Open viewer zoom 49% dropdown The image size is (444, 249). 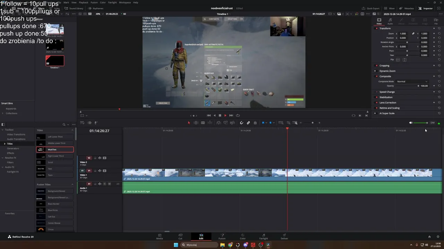pos(100,14)
